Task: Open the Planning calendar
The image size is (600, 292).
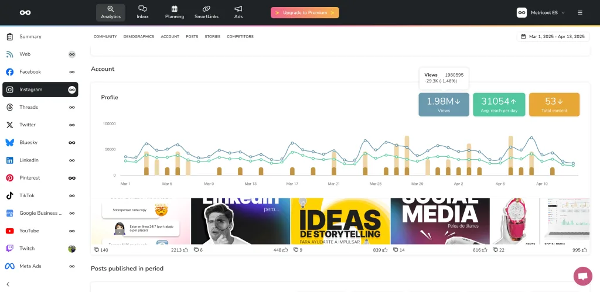Action: pos(175,12)
